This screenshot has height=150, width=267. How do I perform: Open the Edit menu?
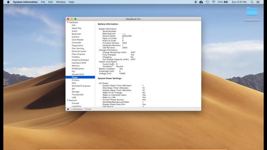[50, 2]
